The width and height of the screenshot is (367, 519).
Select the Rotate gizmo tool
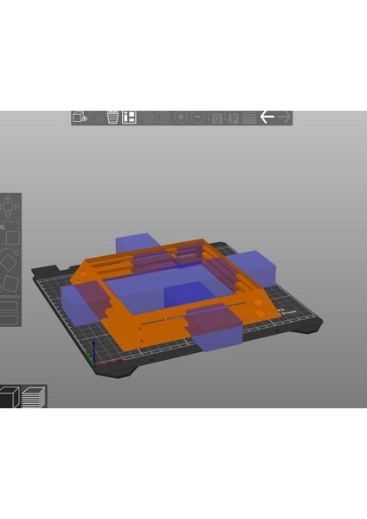coord(9,261)
